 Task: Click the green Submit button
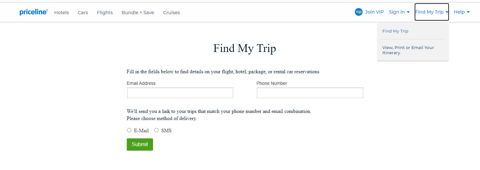[x=140, y=145]
